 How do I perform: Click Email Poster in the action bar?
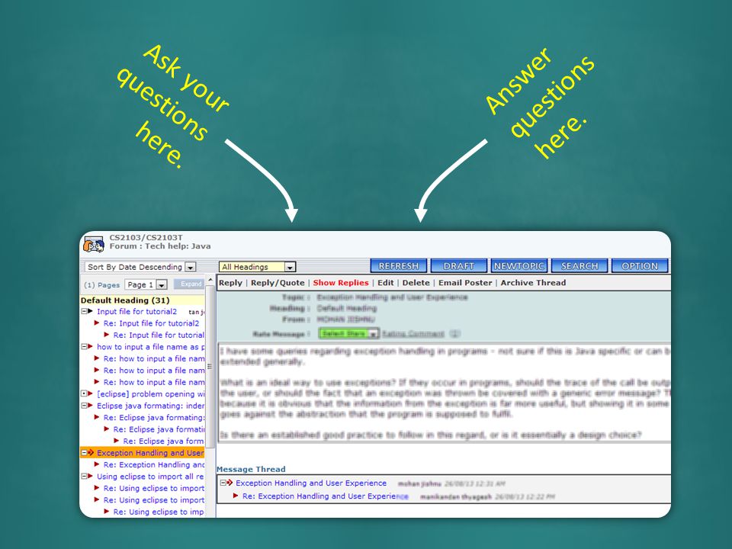(x=465, y=283)
